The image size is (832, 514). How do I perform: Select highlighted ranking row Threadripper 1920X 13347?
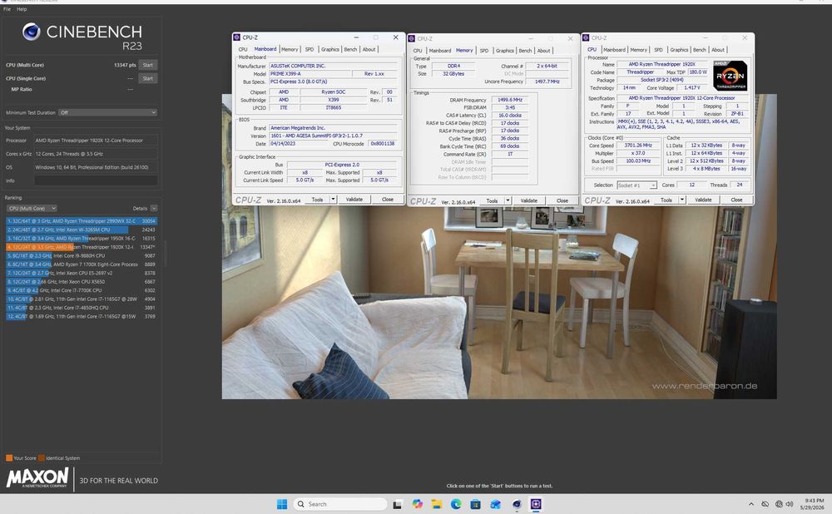(x=82, y=247)
